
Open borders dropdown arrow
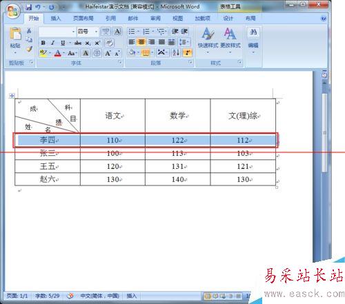152,52
